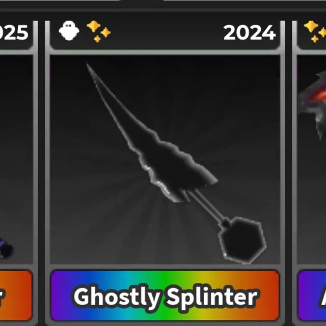This screenshot has width=326, height=326.
Task: Select the red and black item thumbnail
Action: pyautogui.click(x=312, y=105)
